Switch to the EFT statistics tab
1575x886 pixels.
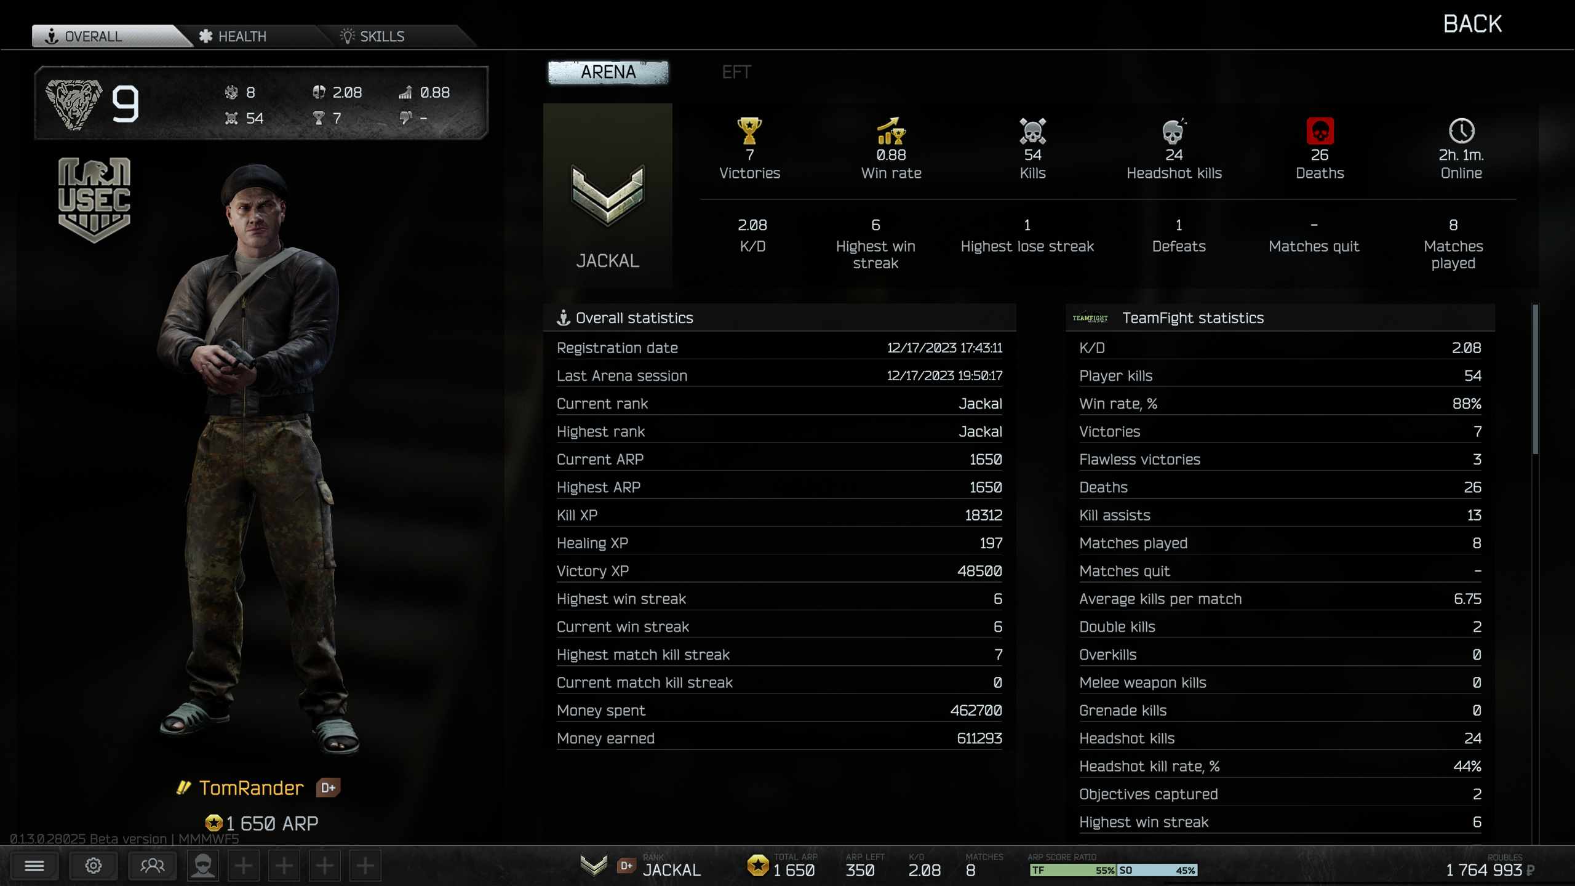pyautogui.click(x=736, y=72)
